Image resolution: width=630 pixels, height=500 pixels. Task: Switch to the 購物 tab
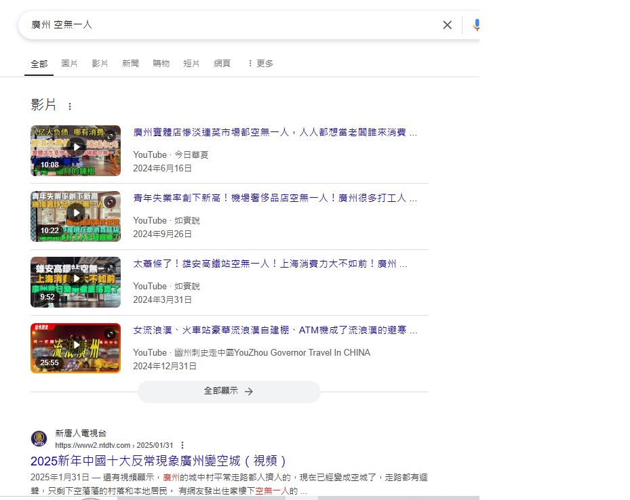coord(161,64)
